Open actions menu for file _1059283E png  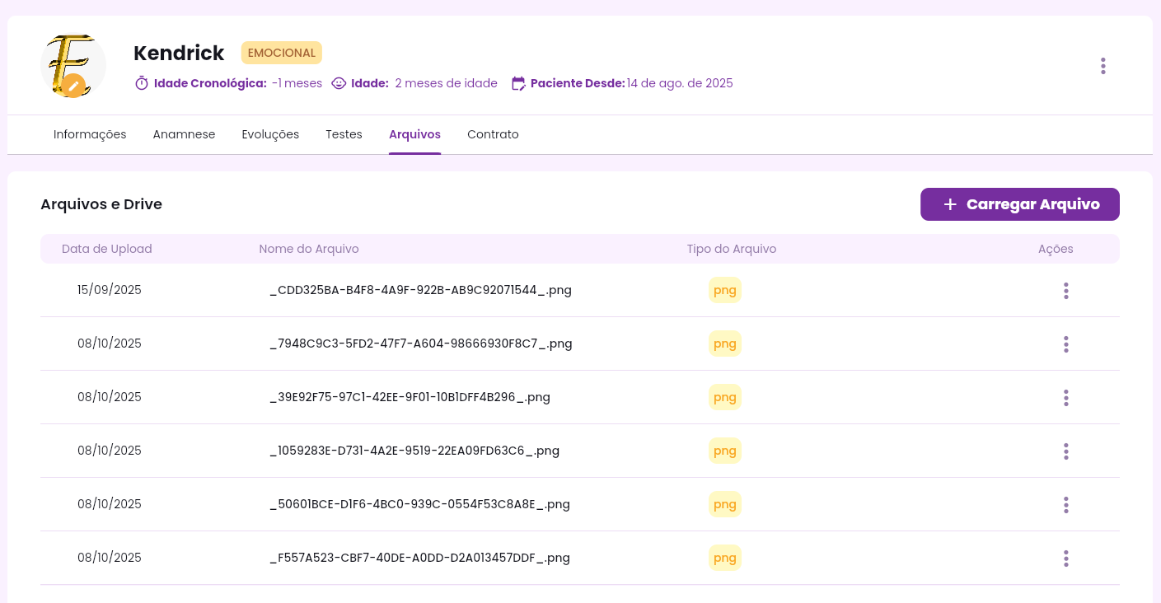1065,451
